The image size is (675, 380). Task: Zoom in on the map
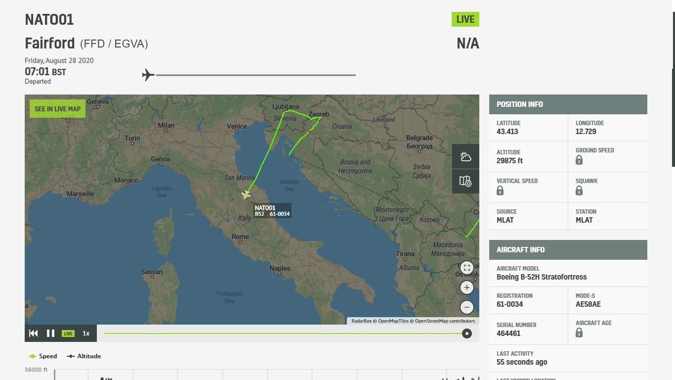(467, 288)
